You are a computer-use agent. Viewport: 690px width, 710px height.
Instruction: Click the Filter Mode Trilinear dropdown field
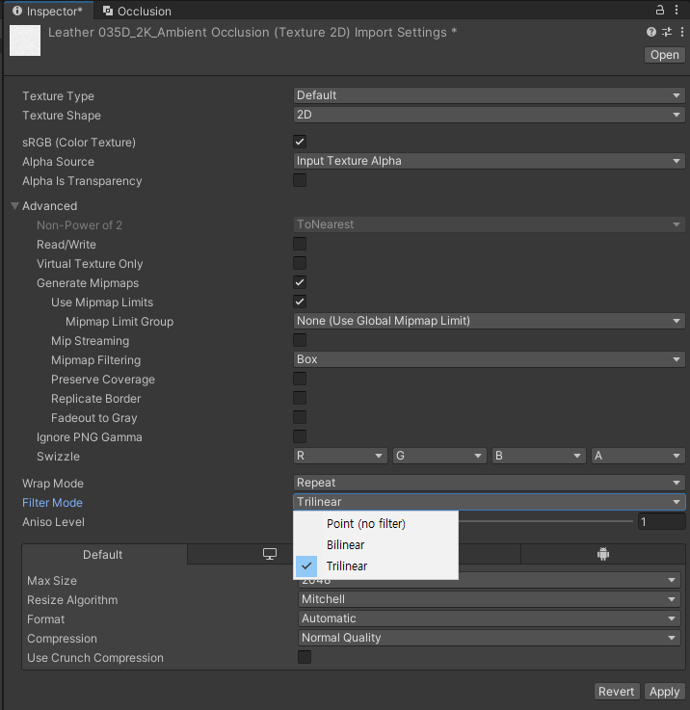pos(489,502)
